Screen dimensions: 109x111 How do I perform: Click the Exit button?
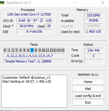[88, 102]
